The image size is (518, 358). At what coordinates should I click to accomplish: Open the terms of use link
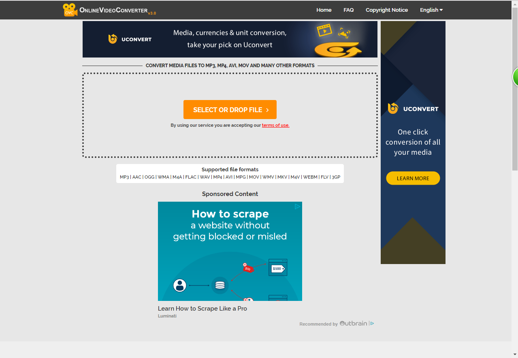click(x=275, y=125)
